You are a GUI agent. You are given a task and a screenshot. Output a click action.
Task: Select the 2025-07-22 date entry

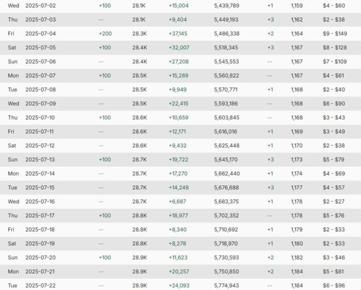[41, 285]
